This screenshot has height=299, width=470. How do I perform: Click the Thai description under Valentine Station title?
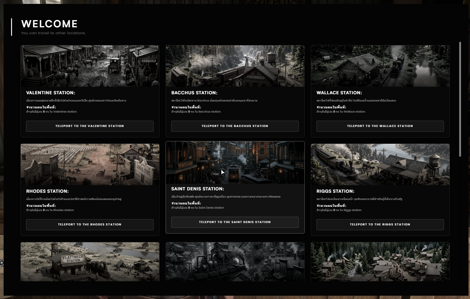coord(76,101)
